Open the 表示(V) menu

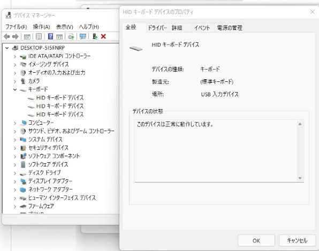[64, 27]
